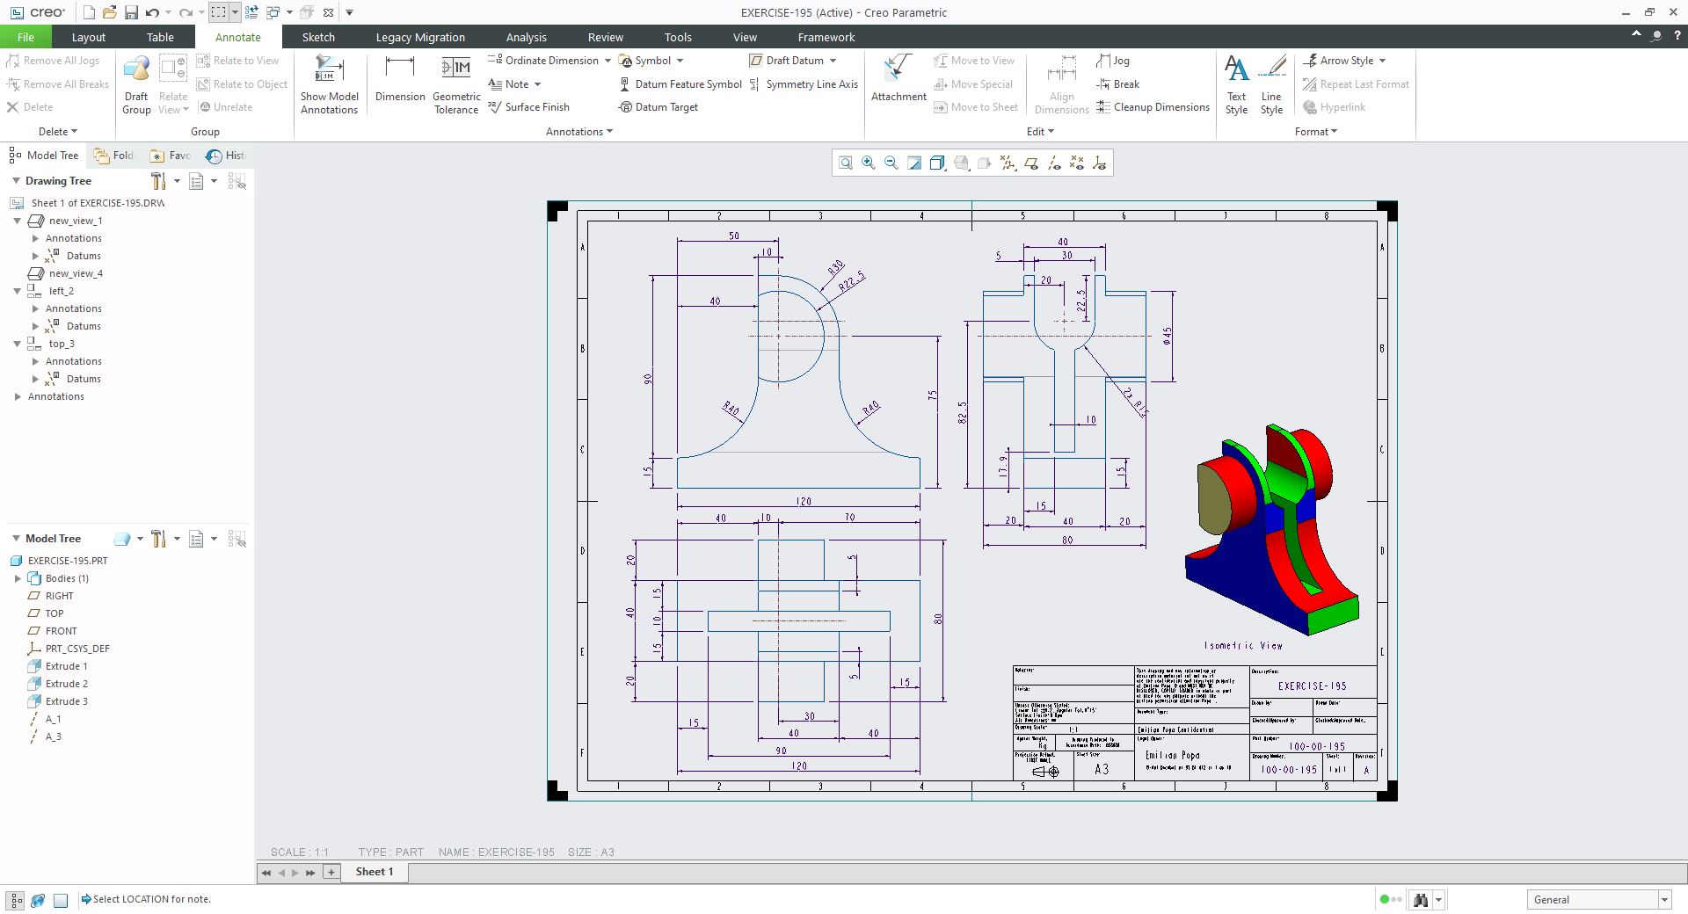Viewport: 1688px width, 914px height.
Task: Switch to the Layout ribbon tab
Action: tap(88, 37)
